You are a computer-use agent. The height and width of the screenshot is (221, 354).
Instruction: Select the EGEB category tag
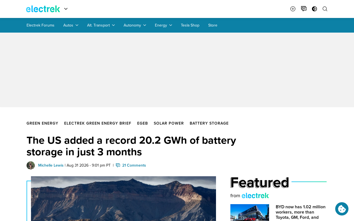(x=142, y=123)
